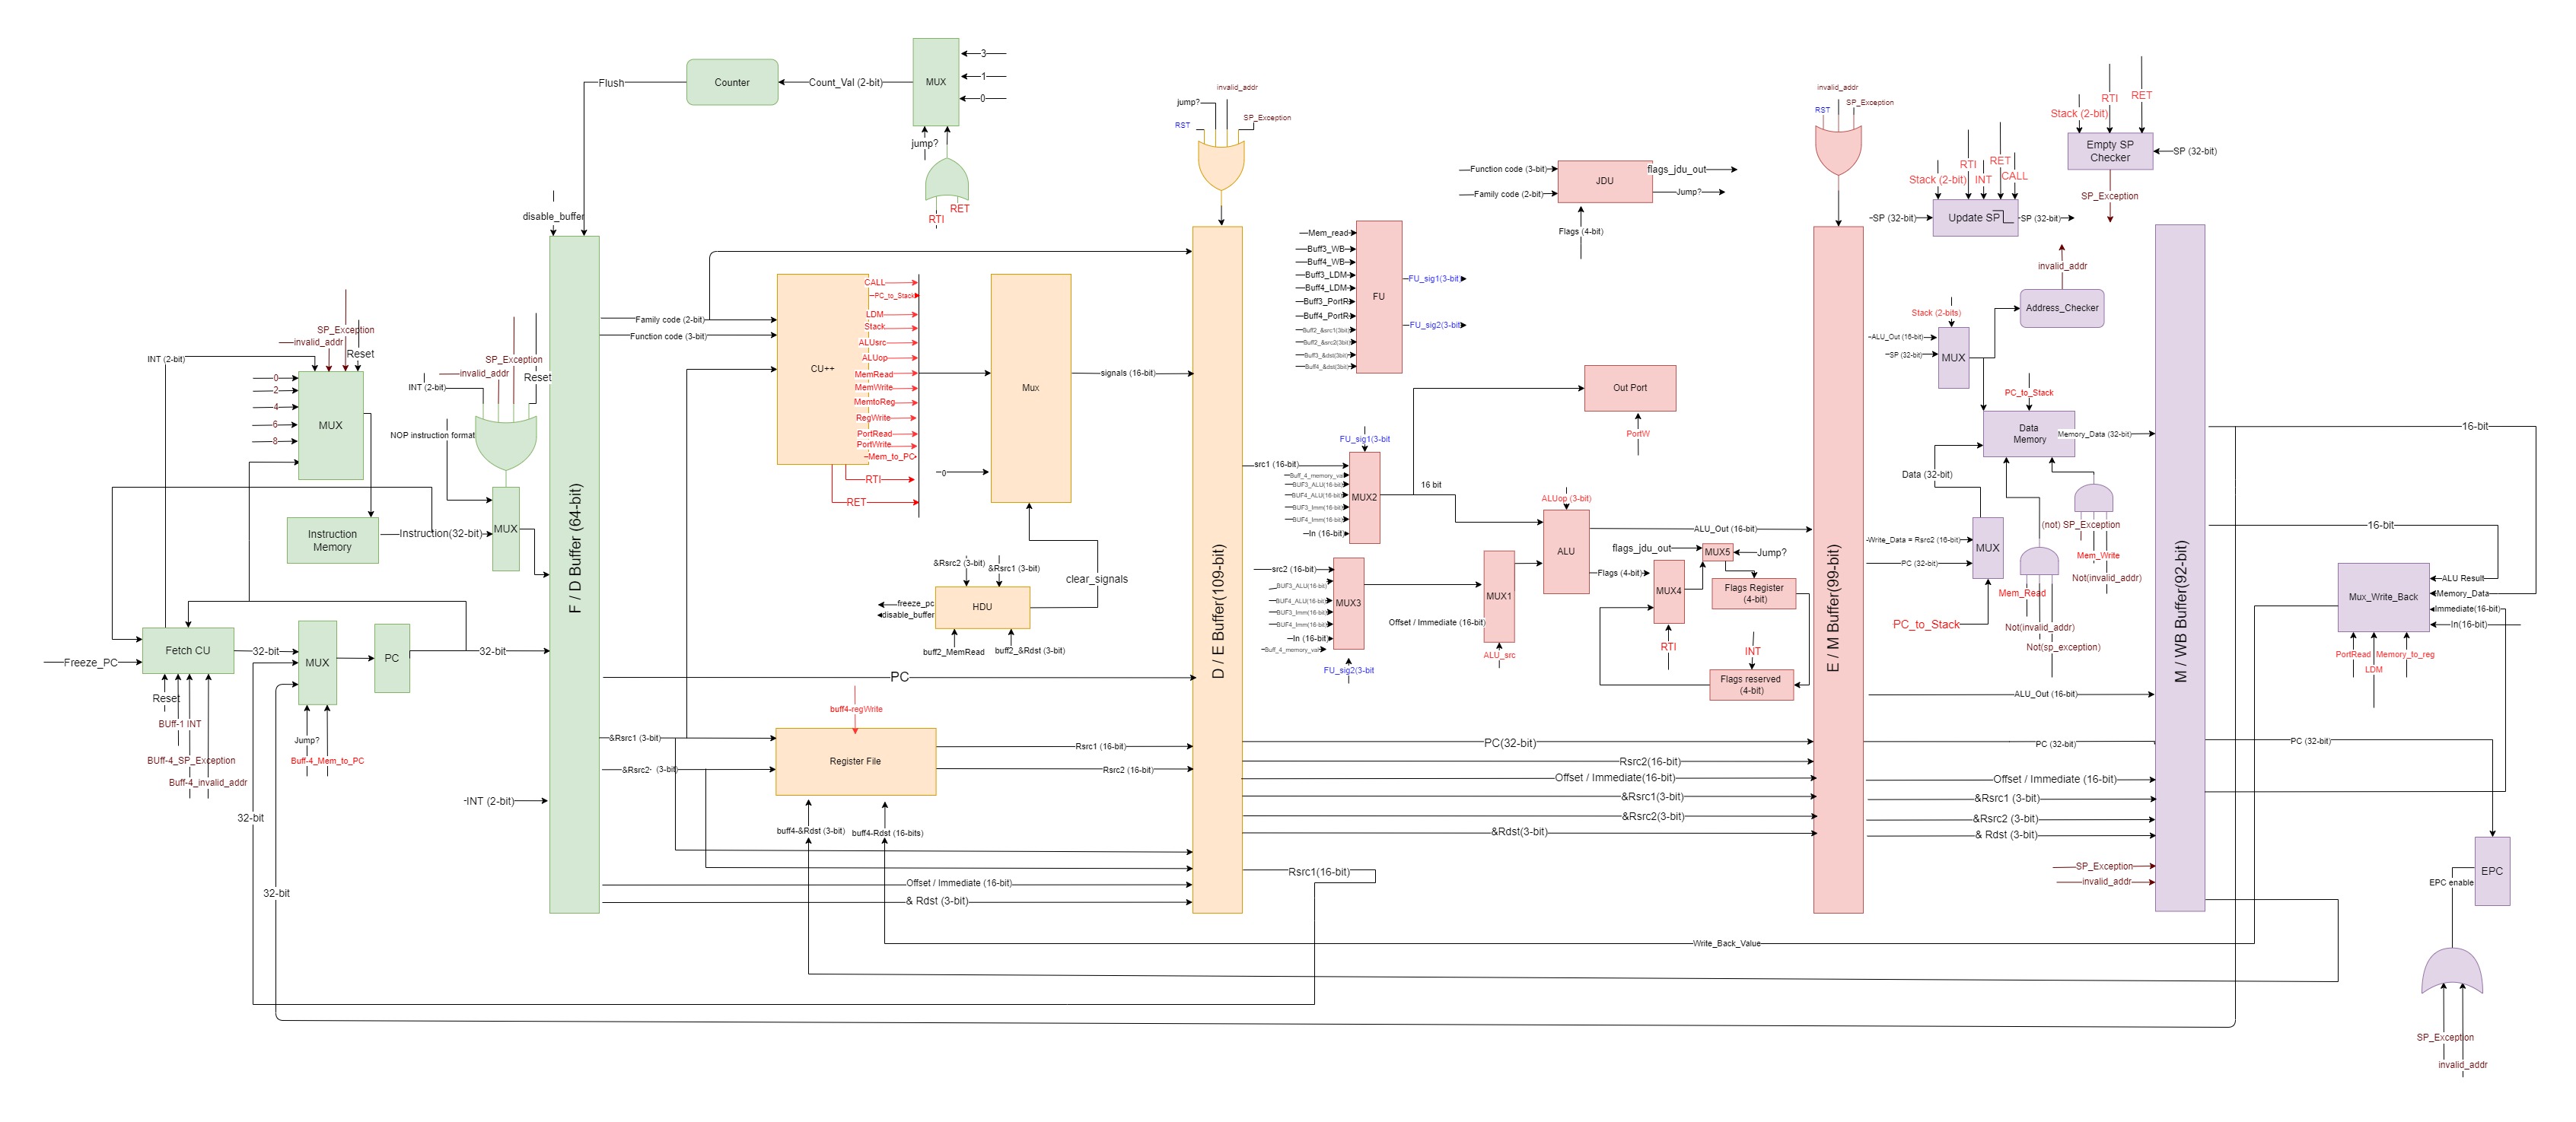
Task: Click the Fetch CU block
Action: coord(188,651)
